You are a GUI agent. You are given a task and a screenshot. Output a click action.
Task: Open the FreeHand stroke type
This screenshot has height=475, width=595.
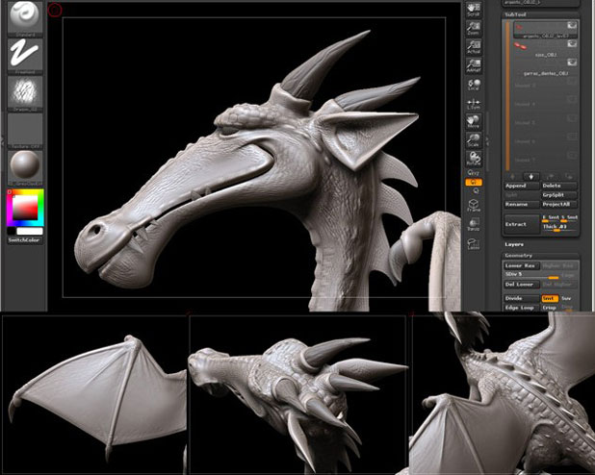point(25,57)
